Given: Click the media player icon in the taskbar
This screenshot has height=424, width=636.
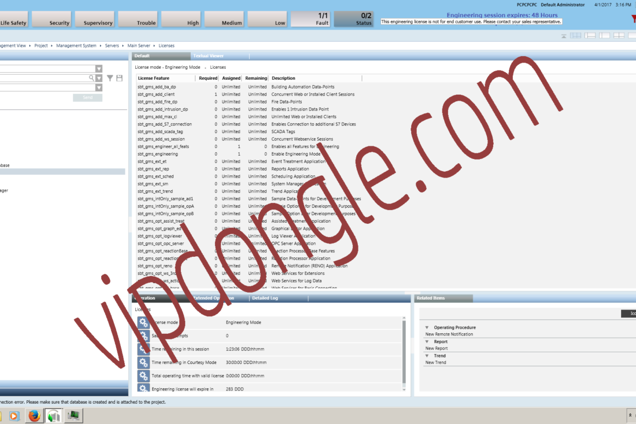Looking at the screenshot, I should [14, 416].
